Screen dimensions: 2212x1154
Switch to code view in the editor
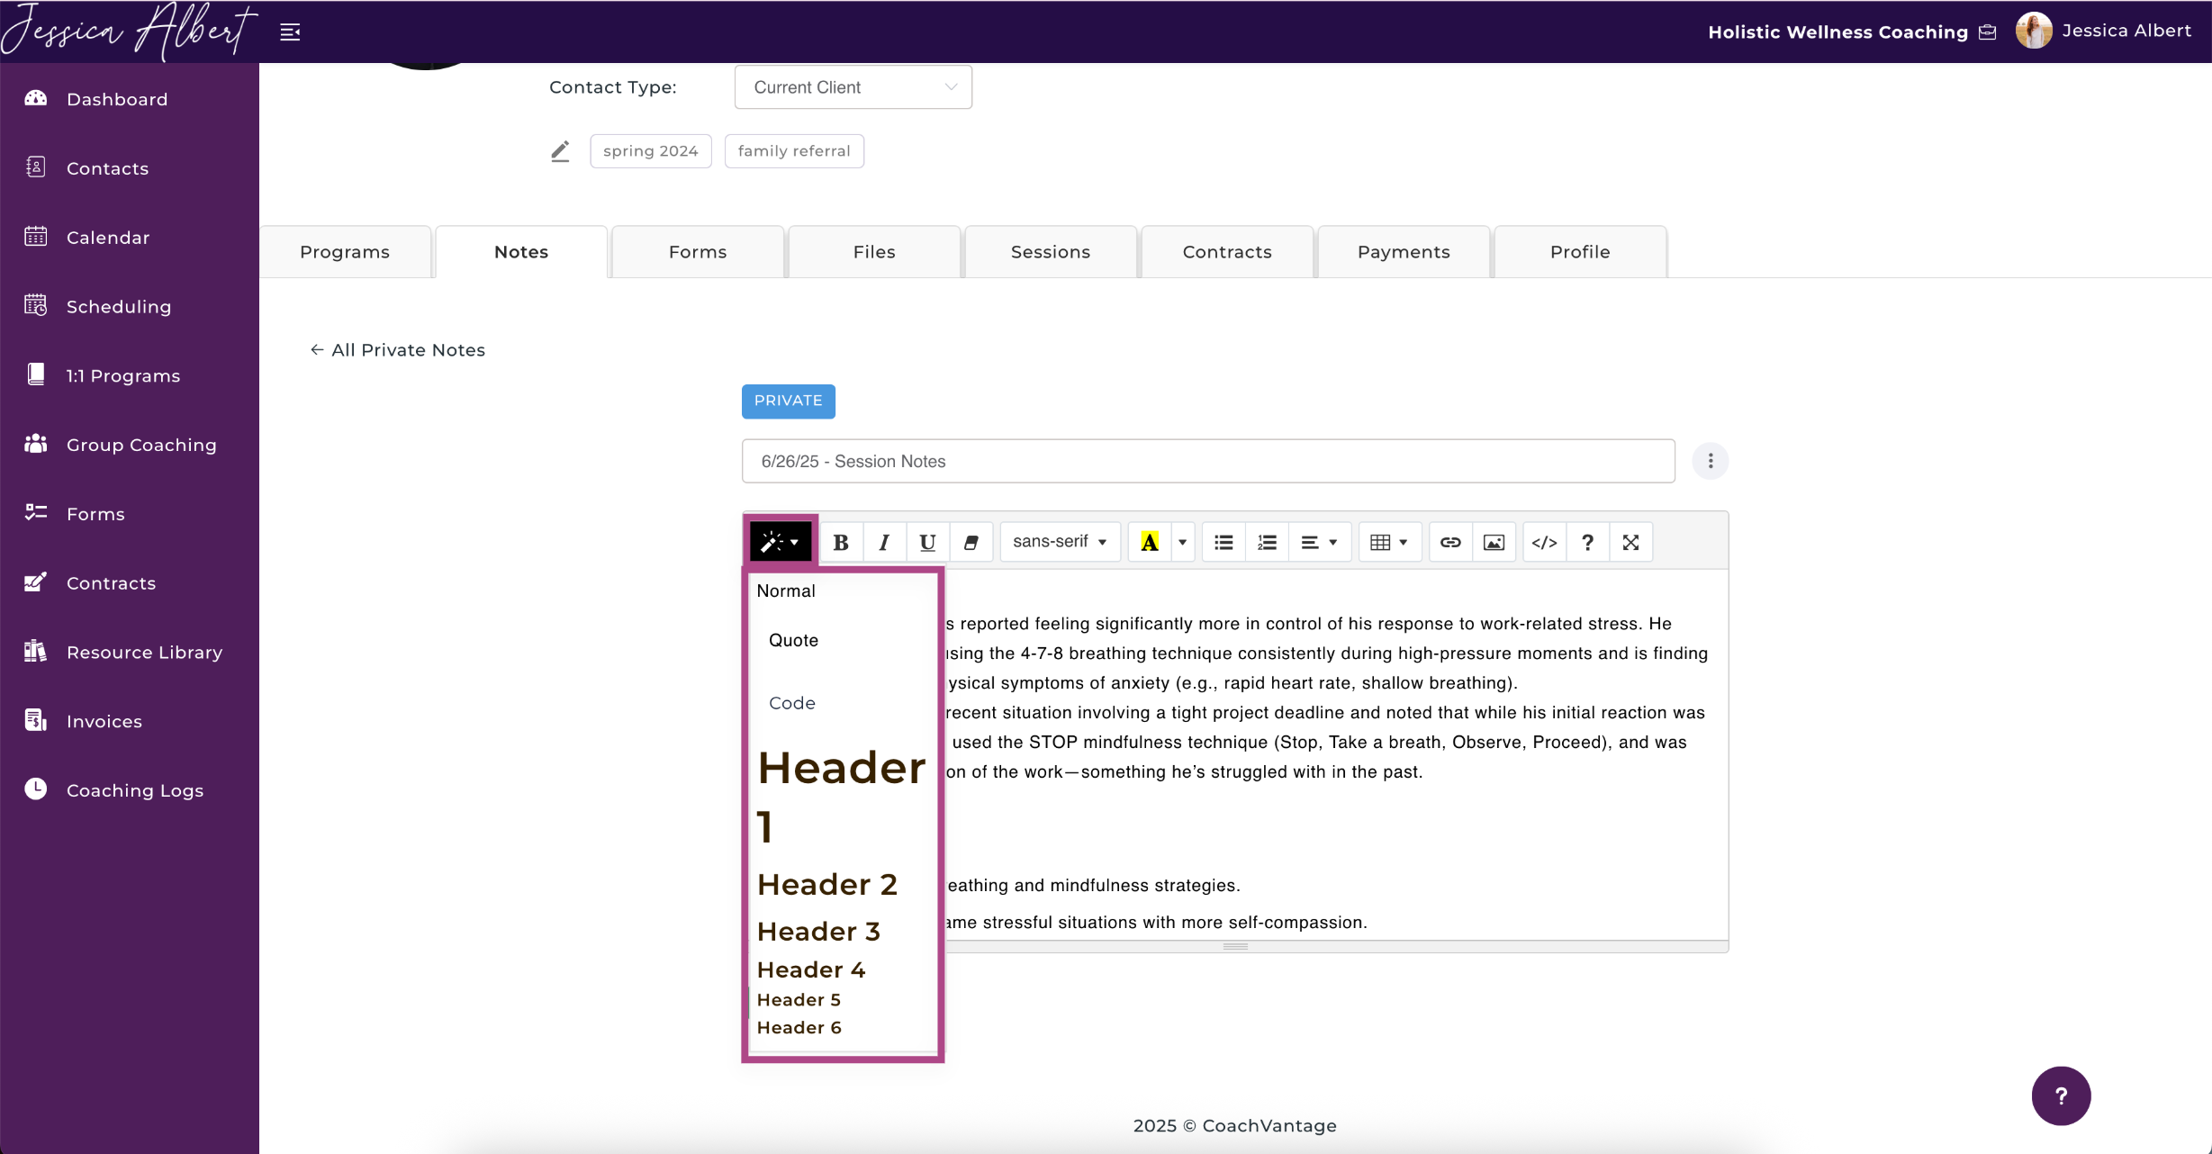pyautogui.click(x=1544, y=542)
